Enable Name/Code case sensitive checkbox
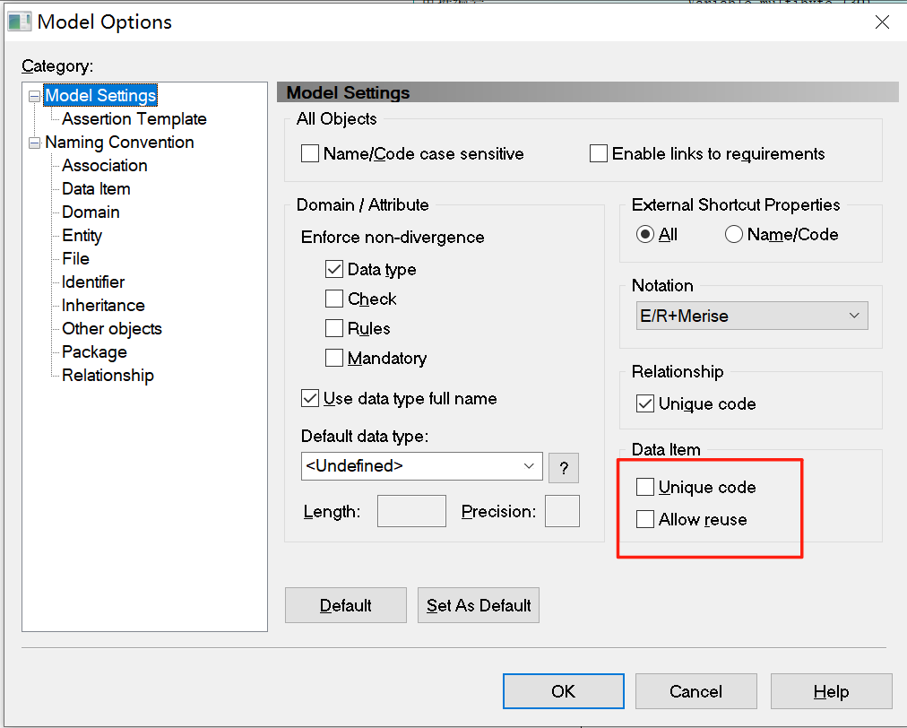 coord(310,154)
